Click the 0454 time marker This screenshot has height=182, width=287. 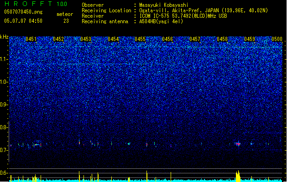coord(113,39)
